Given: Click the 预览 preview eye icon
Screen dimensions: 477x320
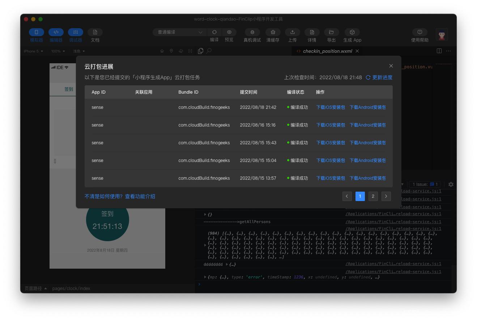Looking at the screenshot, I should (x=229, y=32).
